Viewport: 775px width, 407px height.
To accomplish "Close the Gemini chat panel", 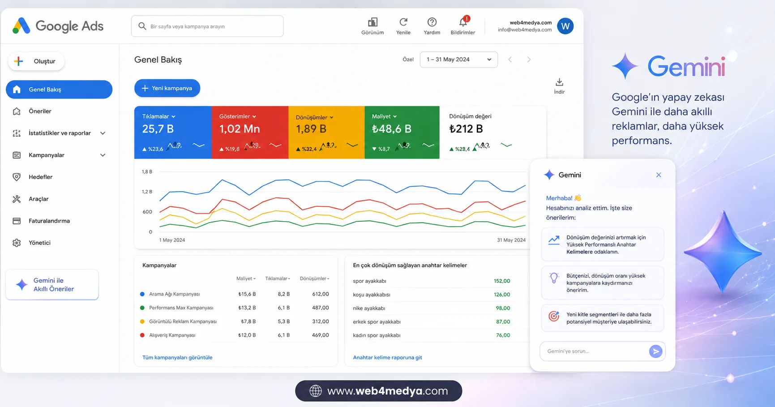I will (x=659, y=175).
